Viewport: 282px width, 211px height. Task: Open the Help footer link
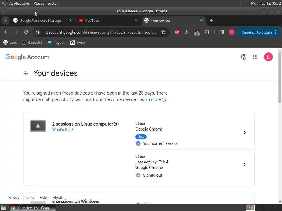pos(43,197)
